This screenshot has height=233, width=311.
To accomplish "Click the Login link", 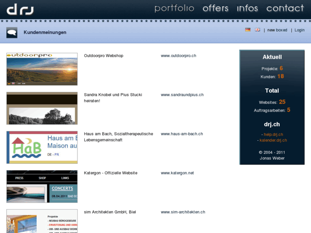I will tap(299, 30).
